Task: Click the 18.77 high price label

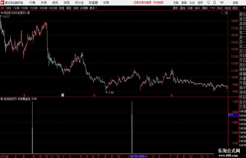Action: click(7, 17)
